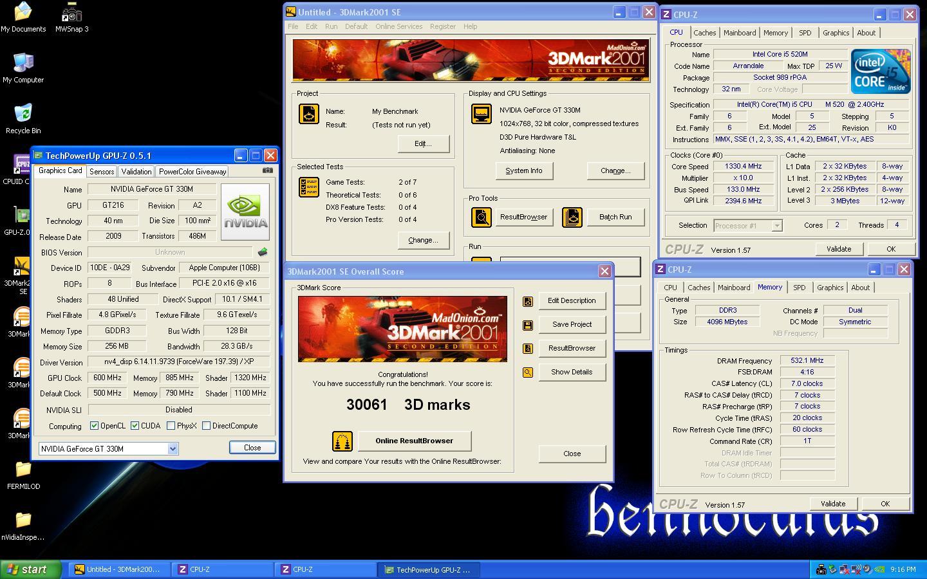Switch to Validation tab in GPU-Z

coord(136,172)
